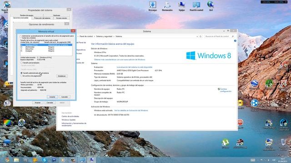The height and width of the screenshot is (163, 291).
Task: Select the [Security] drive row
Action: point(46,49)
